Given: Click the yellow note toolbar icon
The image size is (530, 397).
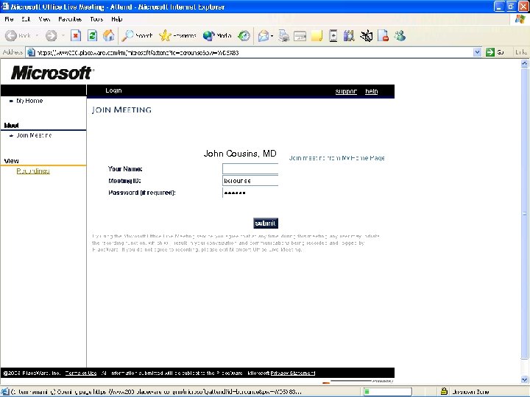Looking at the screenshot, I should coord(317,35).
